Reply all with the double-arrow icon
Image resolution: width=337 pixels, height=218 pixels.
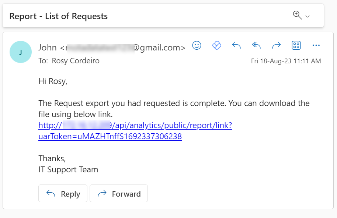256,45
